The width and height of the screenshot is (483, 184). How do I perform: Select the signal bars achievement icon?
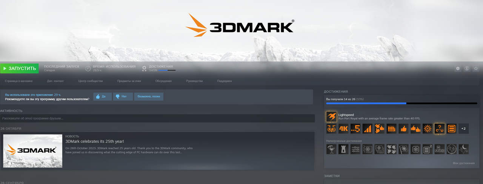pyautogui.click(x=368, y=129)
